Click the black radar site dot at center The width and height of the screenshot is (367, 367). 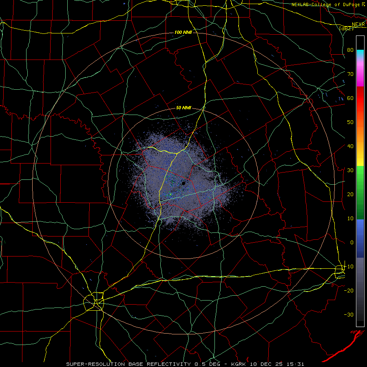183,183
